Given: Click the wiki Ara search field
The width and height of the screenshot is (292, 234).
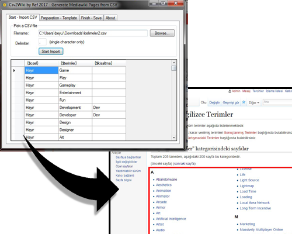Looking at the screenshot, I should pos(277,102).
